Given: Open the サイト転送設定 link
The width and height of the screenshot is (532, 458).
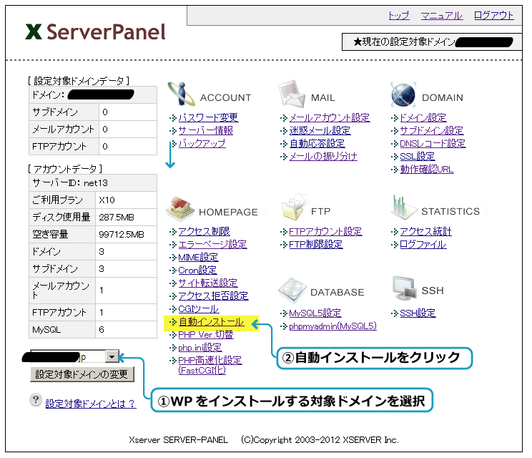Looking at the screenshot, I should (207, 283).
